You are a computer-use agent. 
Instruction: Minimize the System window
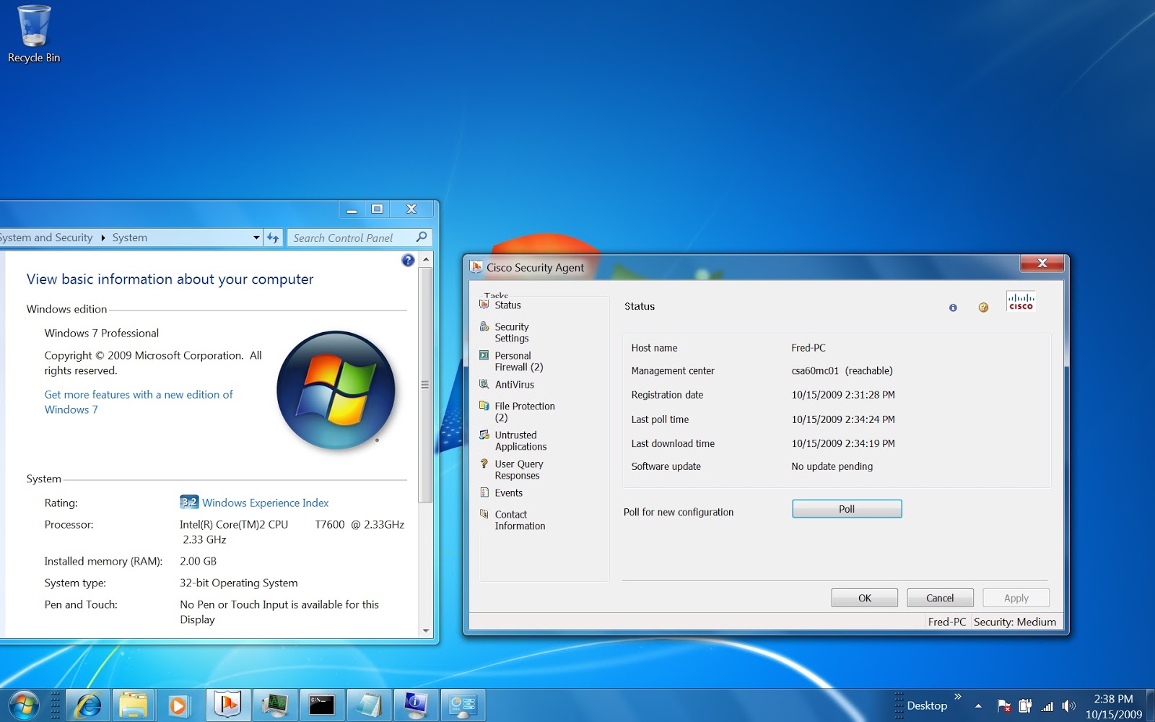pos(352,209)
